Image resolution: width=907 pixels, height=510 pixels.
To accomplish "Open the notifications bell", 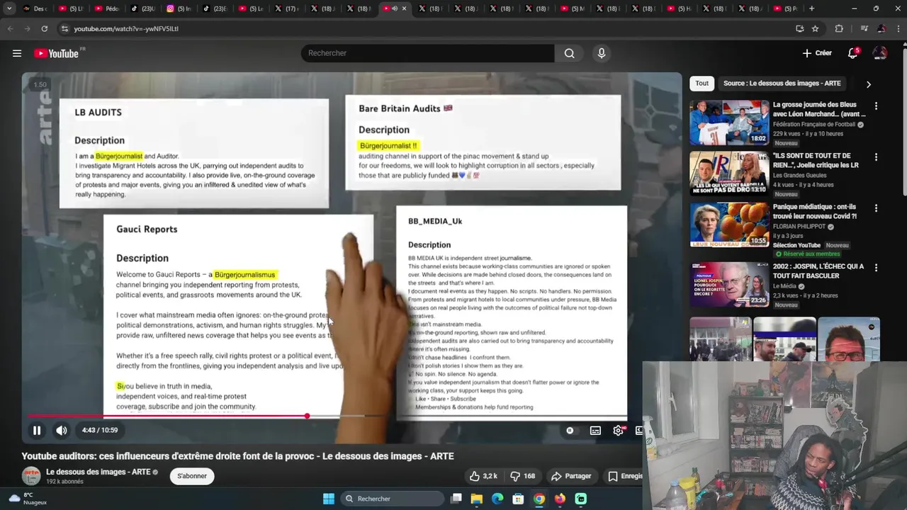I will 853,53.
